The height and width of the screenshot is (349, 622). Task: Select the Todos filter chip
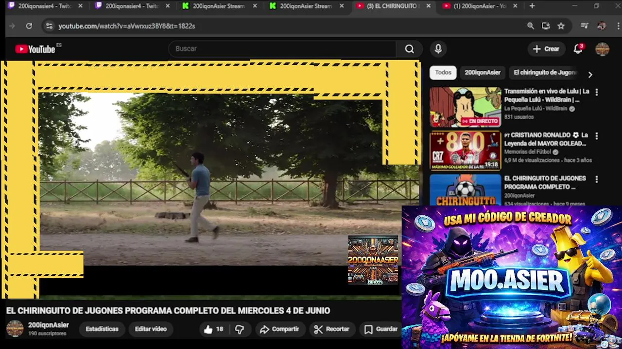coord(443,72)
